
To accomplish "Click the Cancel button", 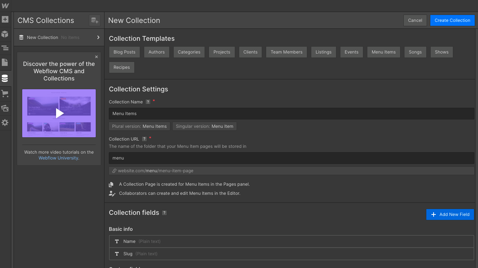I will [x=415, y=20].
